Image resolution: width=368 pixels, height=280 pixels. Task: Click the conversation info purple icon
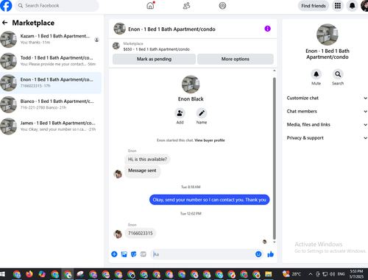tap(267, 29)
